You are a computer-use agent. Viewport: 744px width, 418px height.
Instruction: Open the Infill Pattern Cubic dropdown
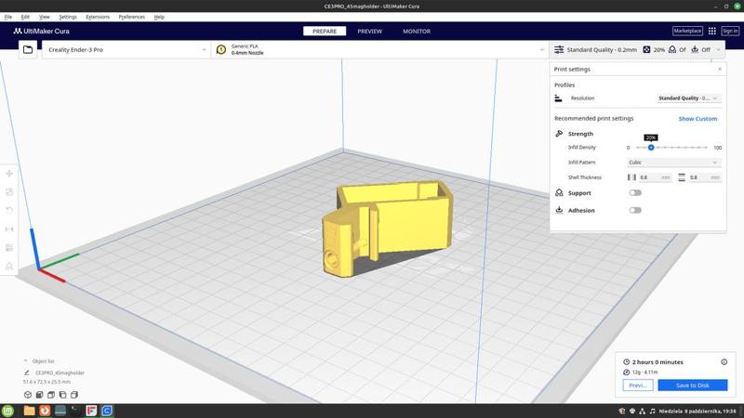673,162
